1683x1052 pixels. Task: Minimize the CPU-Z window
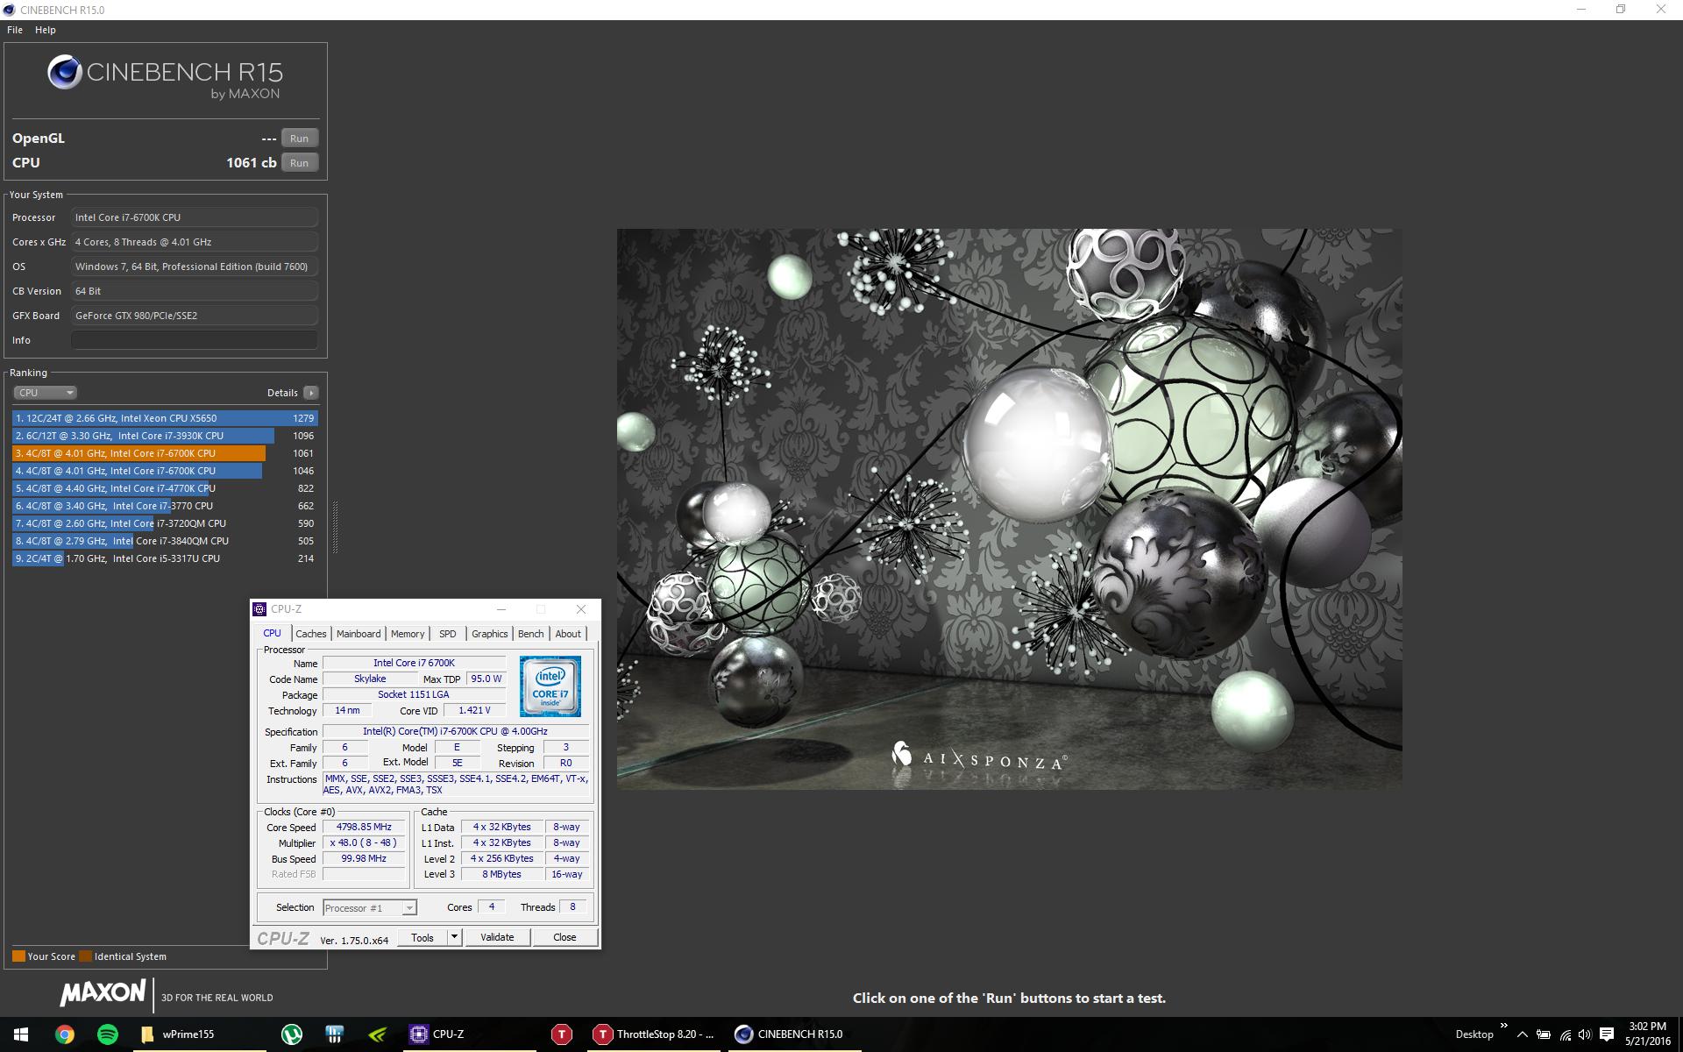point(501,609)
